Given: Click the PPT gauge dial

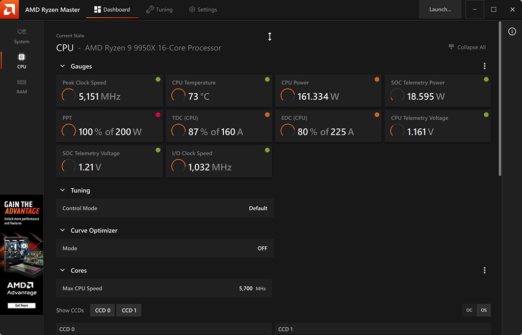Looking at the screenshot, I should (x=69, y=131).
